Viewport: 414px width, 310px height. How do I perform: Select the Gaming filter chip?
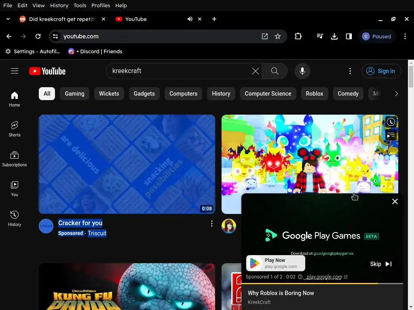coord(74,94)
